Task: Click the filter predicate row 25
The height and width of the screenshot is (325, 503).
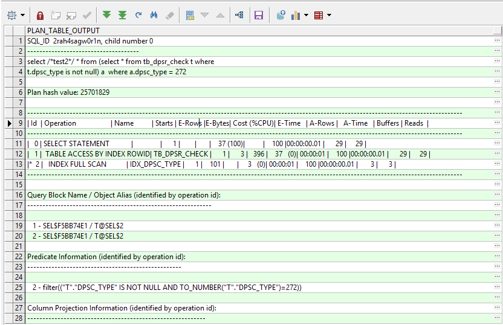Action: [x=259, y=287]
